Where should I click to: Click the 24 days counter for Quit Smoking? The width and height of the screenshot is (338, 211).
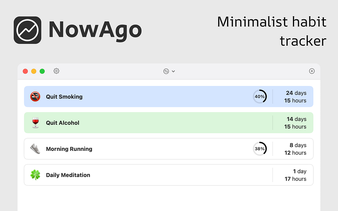[296, 93]
